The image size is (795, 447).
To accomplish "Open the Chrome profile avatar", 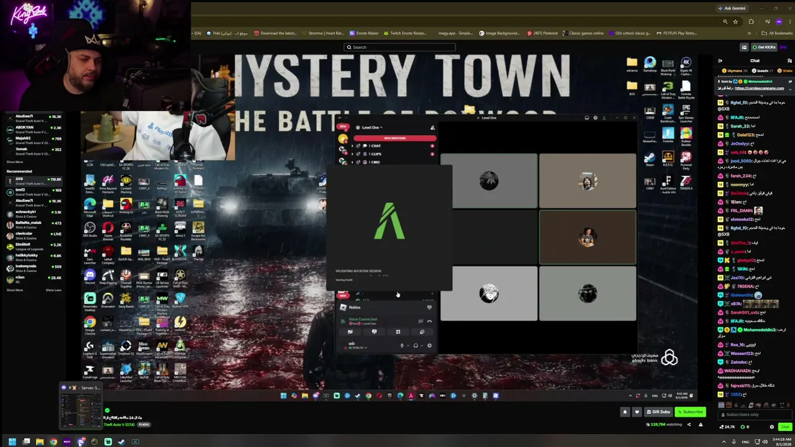I will (x=779, y=22).
